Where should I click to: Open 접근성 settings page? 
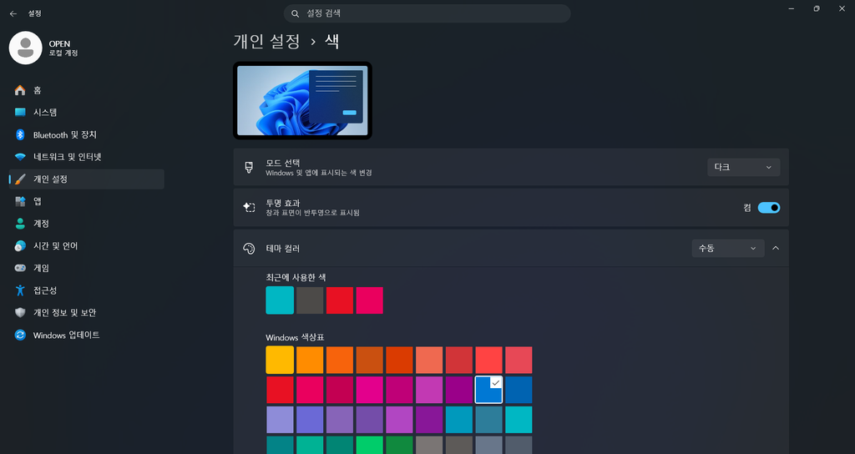87,290
